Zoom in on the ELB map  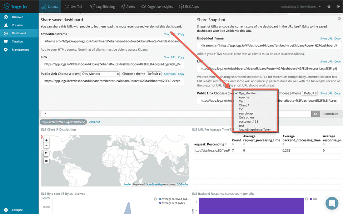(46, 140)
